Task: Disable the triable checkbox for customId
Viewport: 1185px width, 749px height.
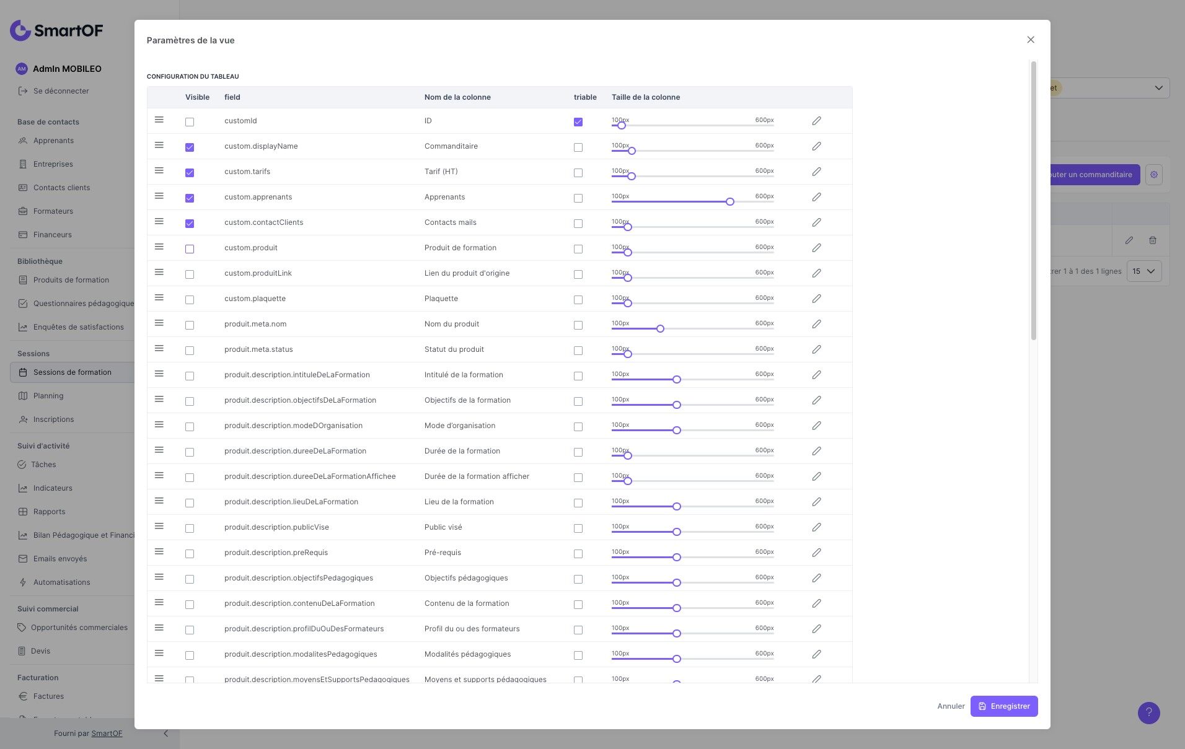Action: coord(578,122)
